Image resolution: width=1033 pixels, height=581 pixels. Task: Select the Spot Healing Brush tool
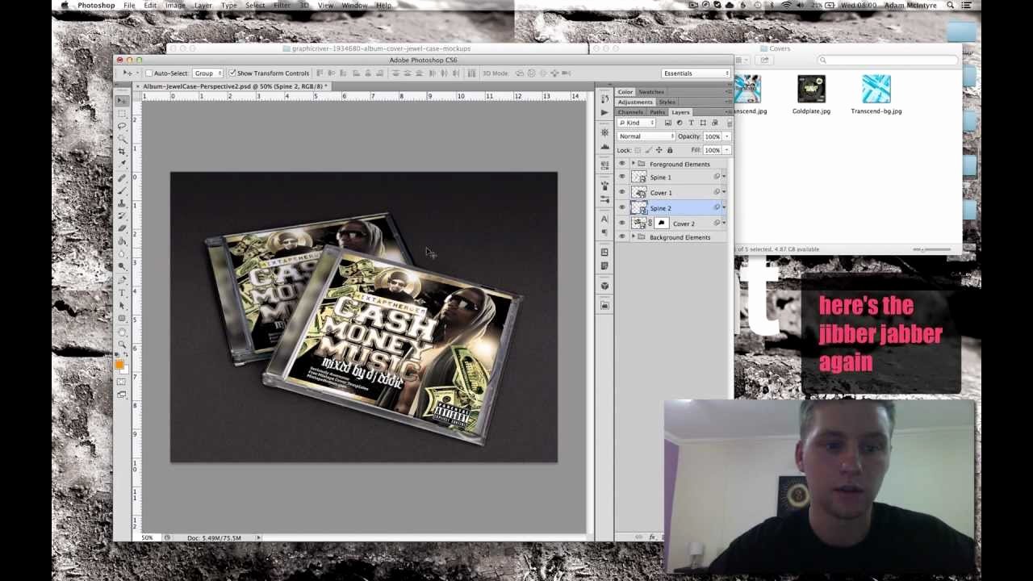(122, 178)
